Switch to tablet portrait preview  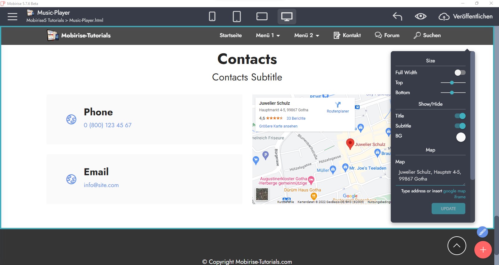click(x=237, y=17)
